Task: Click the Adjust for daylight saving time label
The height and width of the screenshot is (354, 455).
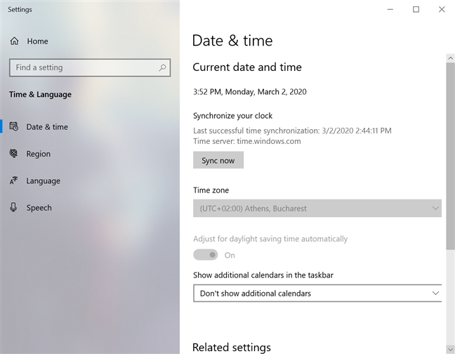Action: 270,239
